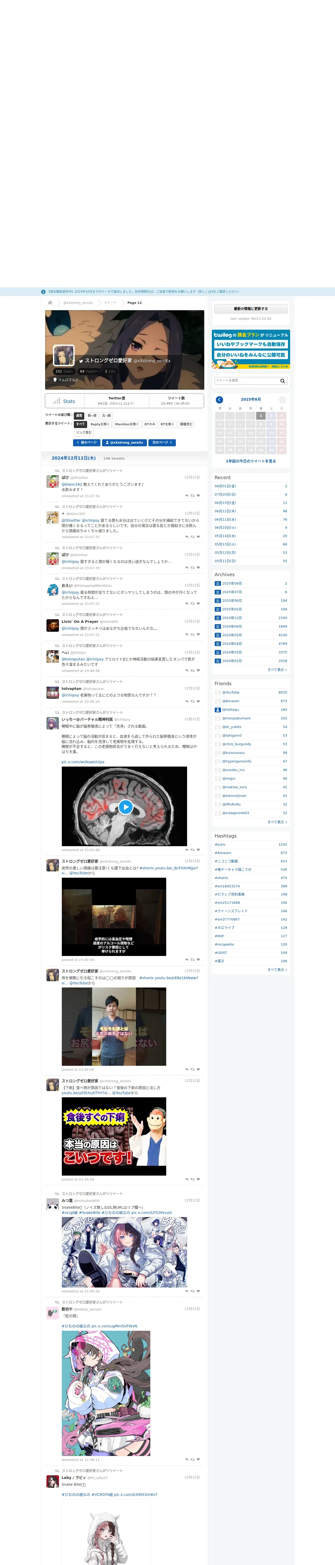Open the Stats tab
This screenshot has height=1565, width=335.
(65, 401)
